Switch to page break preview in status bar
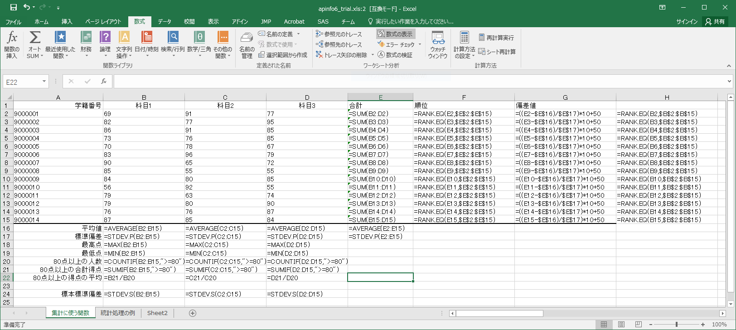 [x=638, y=325]
